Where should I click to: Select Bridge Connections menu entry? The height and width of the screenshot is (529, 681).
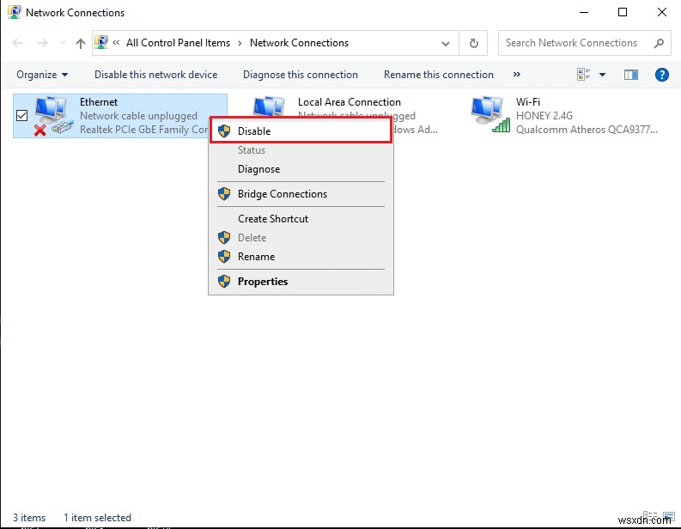point(301,194)
